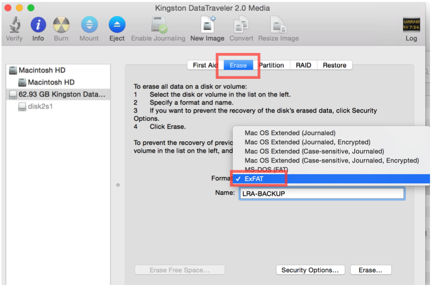This screenshot has width=433, height=287.
Task: Choose the ExFAT format option
Action: tap(331, 179)
